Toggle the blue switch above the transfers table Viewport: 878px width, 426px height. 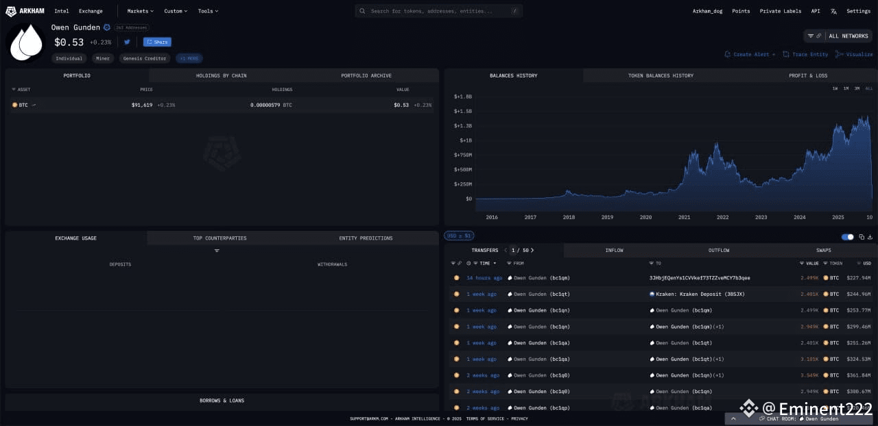click(x=848, y=237)
